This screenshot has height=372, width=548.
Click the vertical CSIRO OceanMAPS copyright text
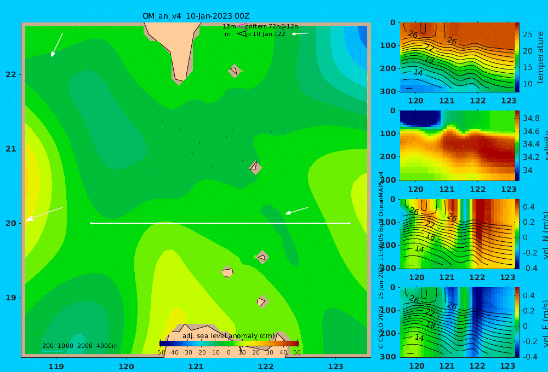pos(381,260)
